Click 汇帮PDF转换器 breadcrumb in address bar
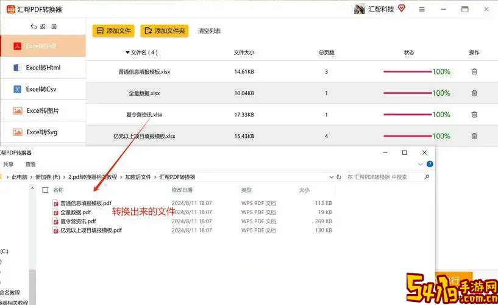This screenshot has height=305, width=498. (177, 177)
